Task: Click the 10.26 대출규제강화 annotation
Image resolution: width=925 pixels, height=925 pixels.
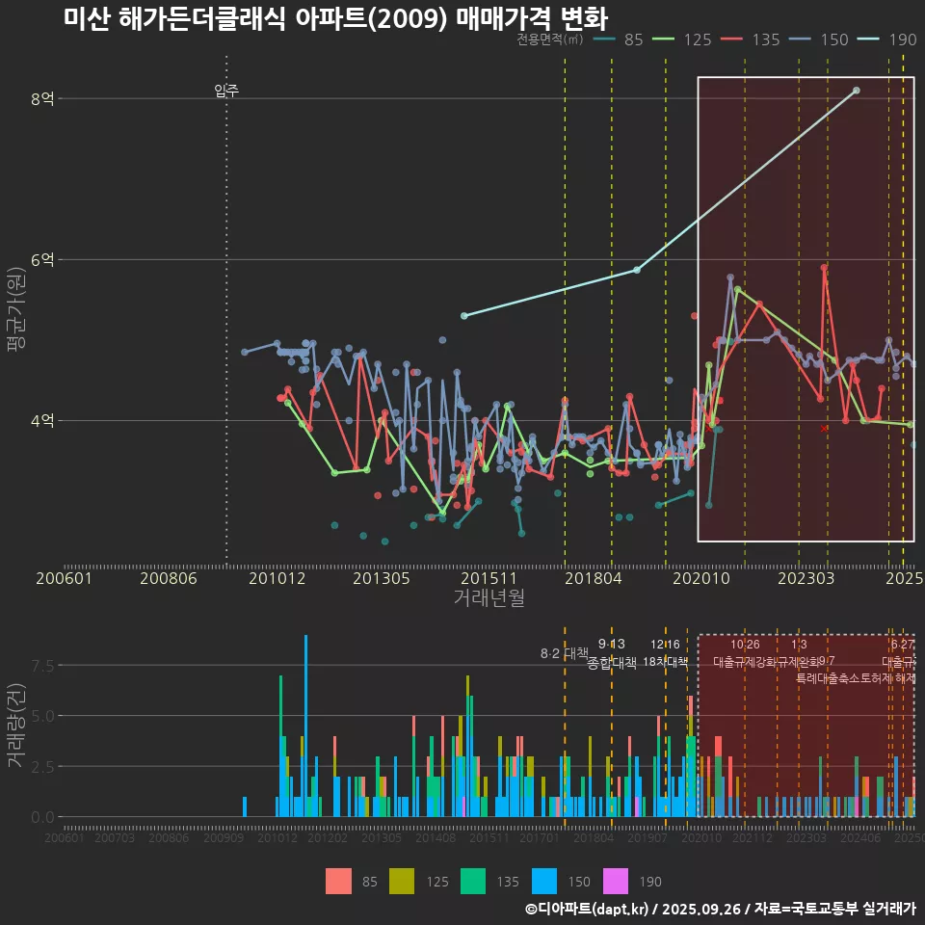Action: (x=745, y=653)
